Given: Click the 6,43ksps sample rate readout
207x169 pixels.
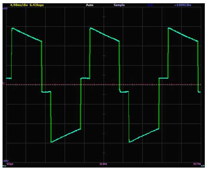Looking at the screenshot, I should (x=37, y=5).
